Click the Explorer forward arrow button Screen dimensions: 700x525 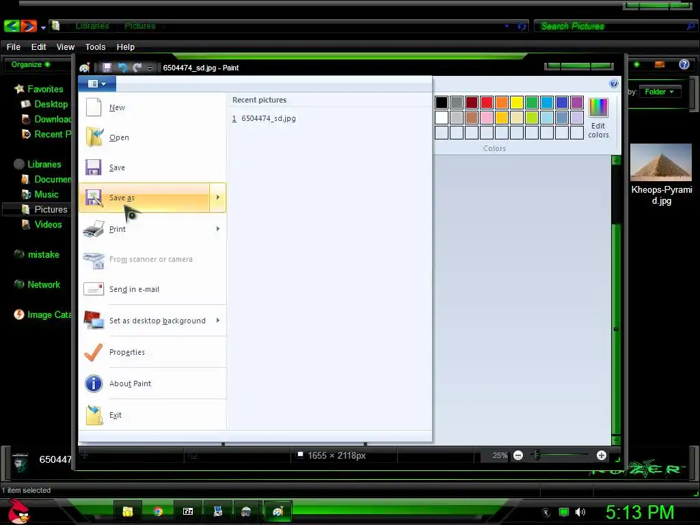pyautogui.click(x=29, y=26)
